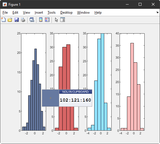
Task: Open the Window menu
Action: pyautogui.click(x=83, y=13)
